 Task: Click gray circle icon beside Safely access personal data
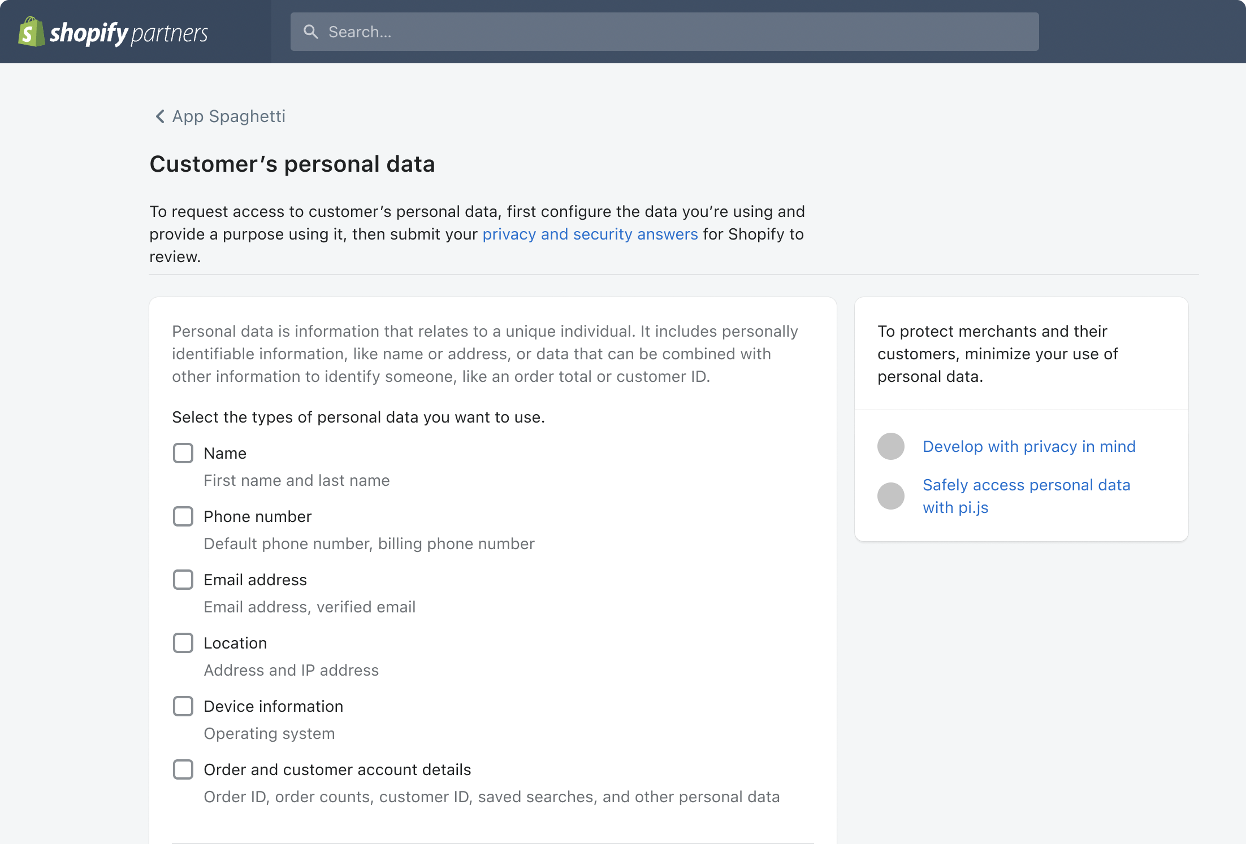click(890, 496)
